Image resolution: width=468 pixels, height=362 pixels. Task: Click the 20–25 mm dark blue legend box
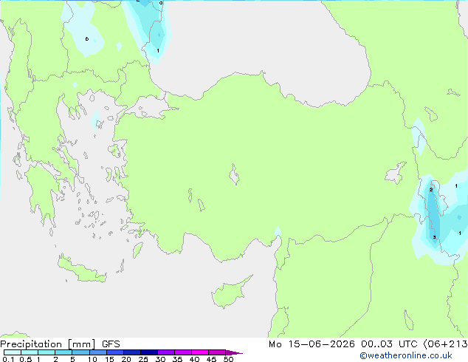tap(131, 352)
